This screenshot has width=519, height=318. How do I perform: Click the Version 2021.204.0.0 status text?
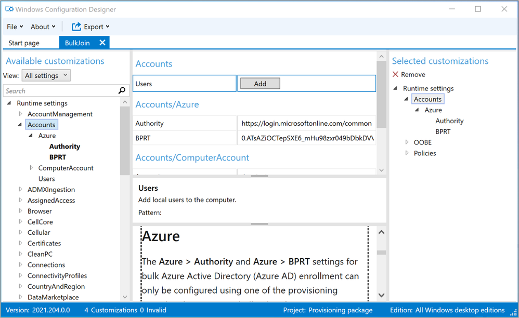pyautogui.click(x=38, y=310)
